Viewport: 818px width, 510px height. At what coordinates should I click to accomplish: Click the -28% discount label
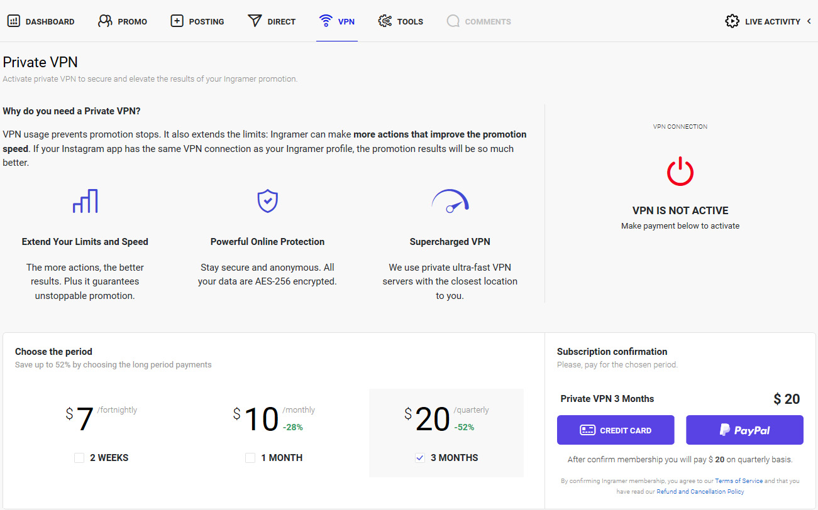tap(292, 427)
